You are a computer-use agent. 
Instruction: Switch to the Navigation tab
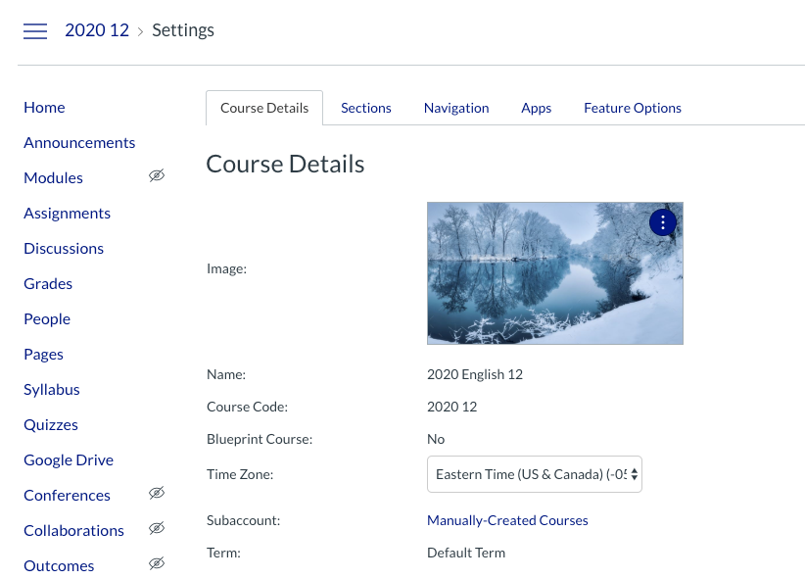(x=456, y=108)
